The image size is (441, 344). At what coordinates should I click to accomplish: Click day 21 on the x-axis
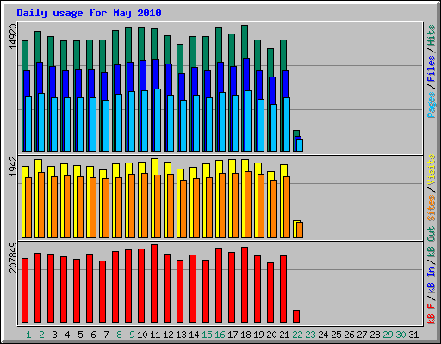coord(284,335)
